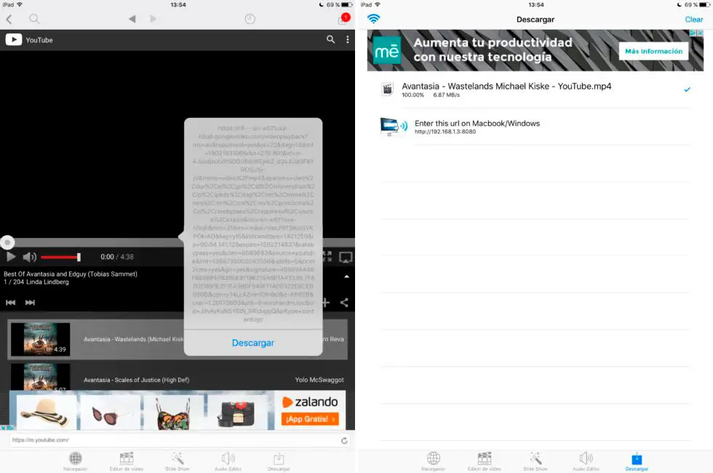Click Enter this url on Macbook/Windows row

[535, 127]
